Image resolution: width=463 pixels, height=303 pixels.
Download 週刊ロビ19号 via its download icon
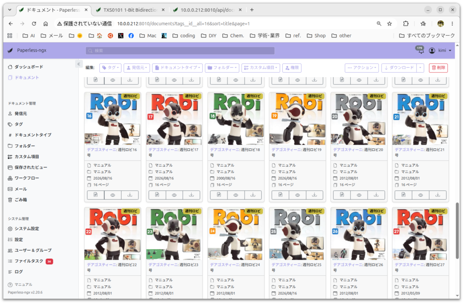pos(315,195)
